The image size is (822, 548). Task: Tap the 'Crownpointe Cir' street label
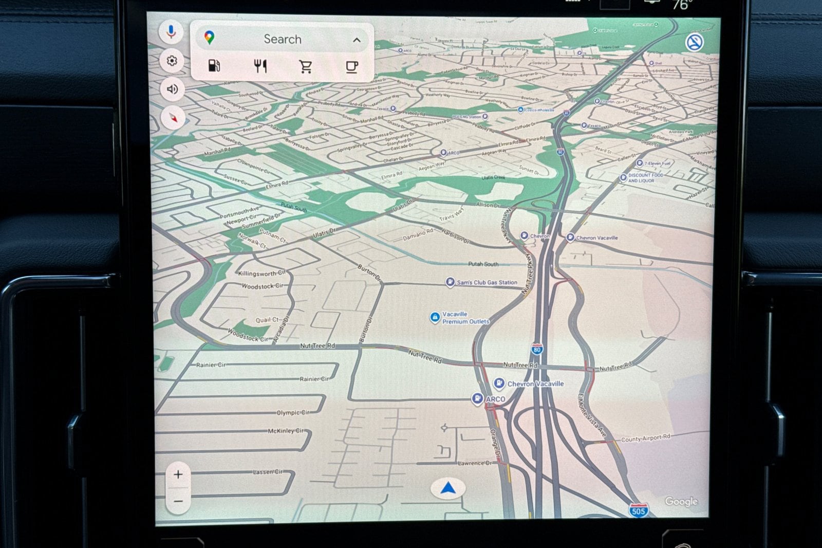[254, 167]
